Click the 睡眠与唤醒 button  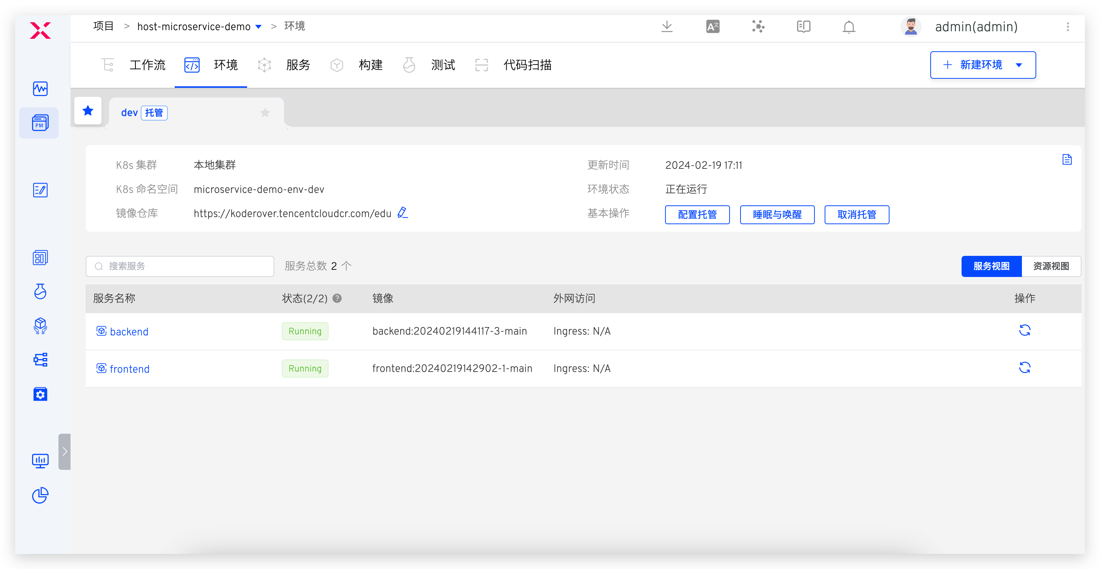pos(777,214)
